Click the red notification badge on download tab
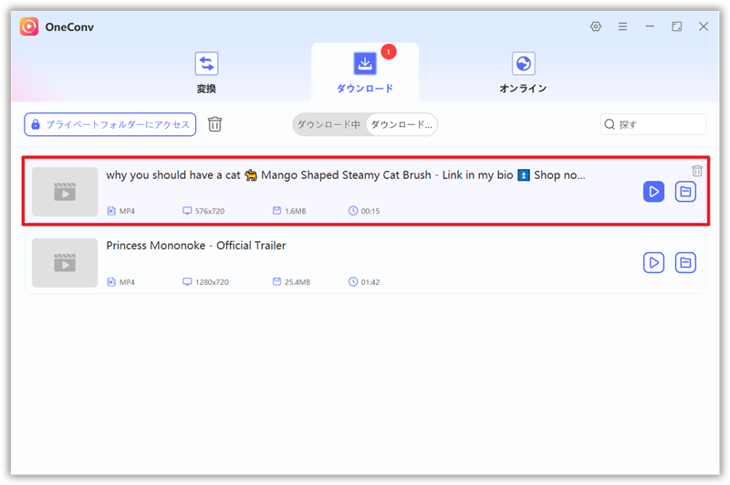This screenshot has height=485, width=730. [x=389, y=51]
